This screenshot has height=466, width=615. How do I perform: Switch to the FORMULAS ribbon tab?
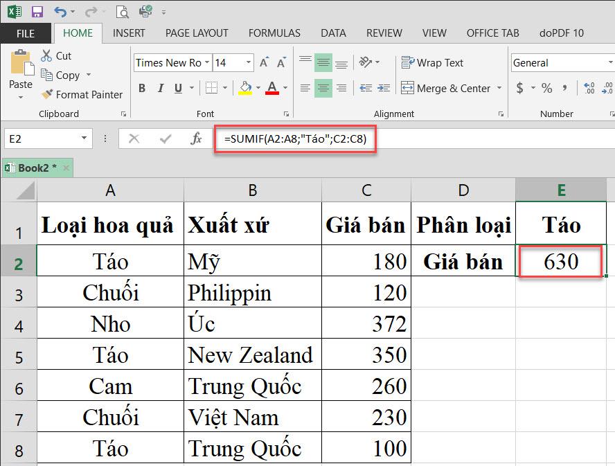(x=274, y=33)
